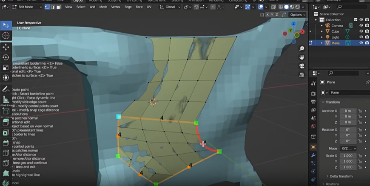Click the Location X value field
370x186 pixels.
point(347,111)
